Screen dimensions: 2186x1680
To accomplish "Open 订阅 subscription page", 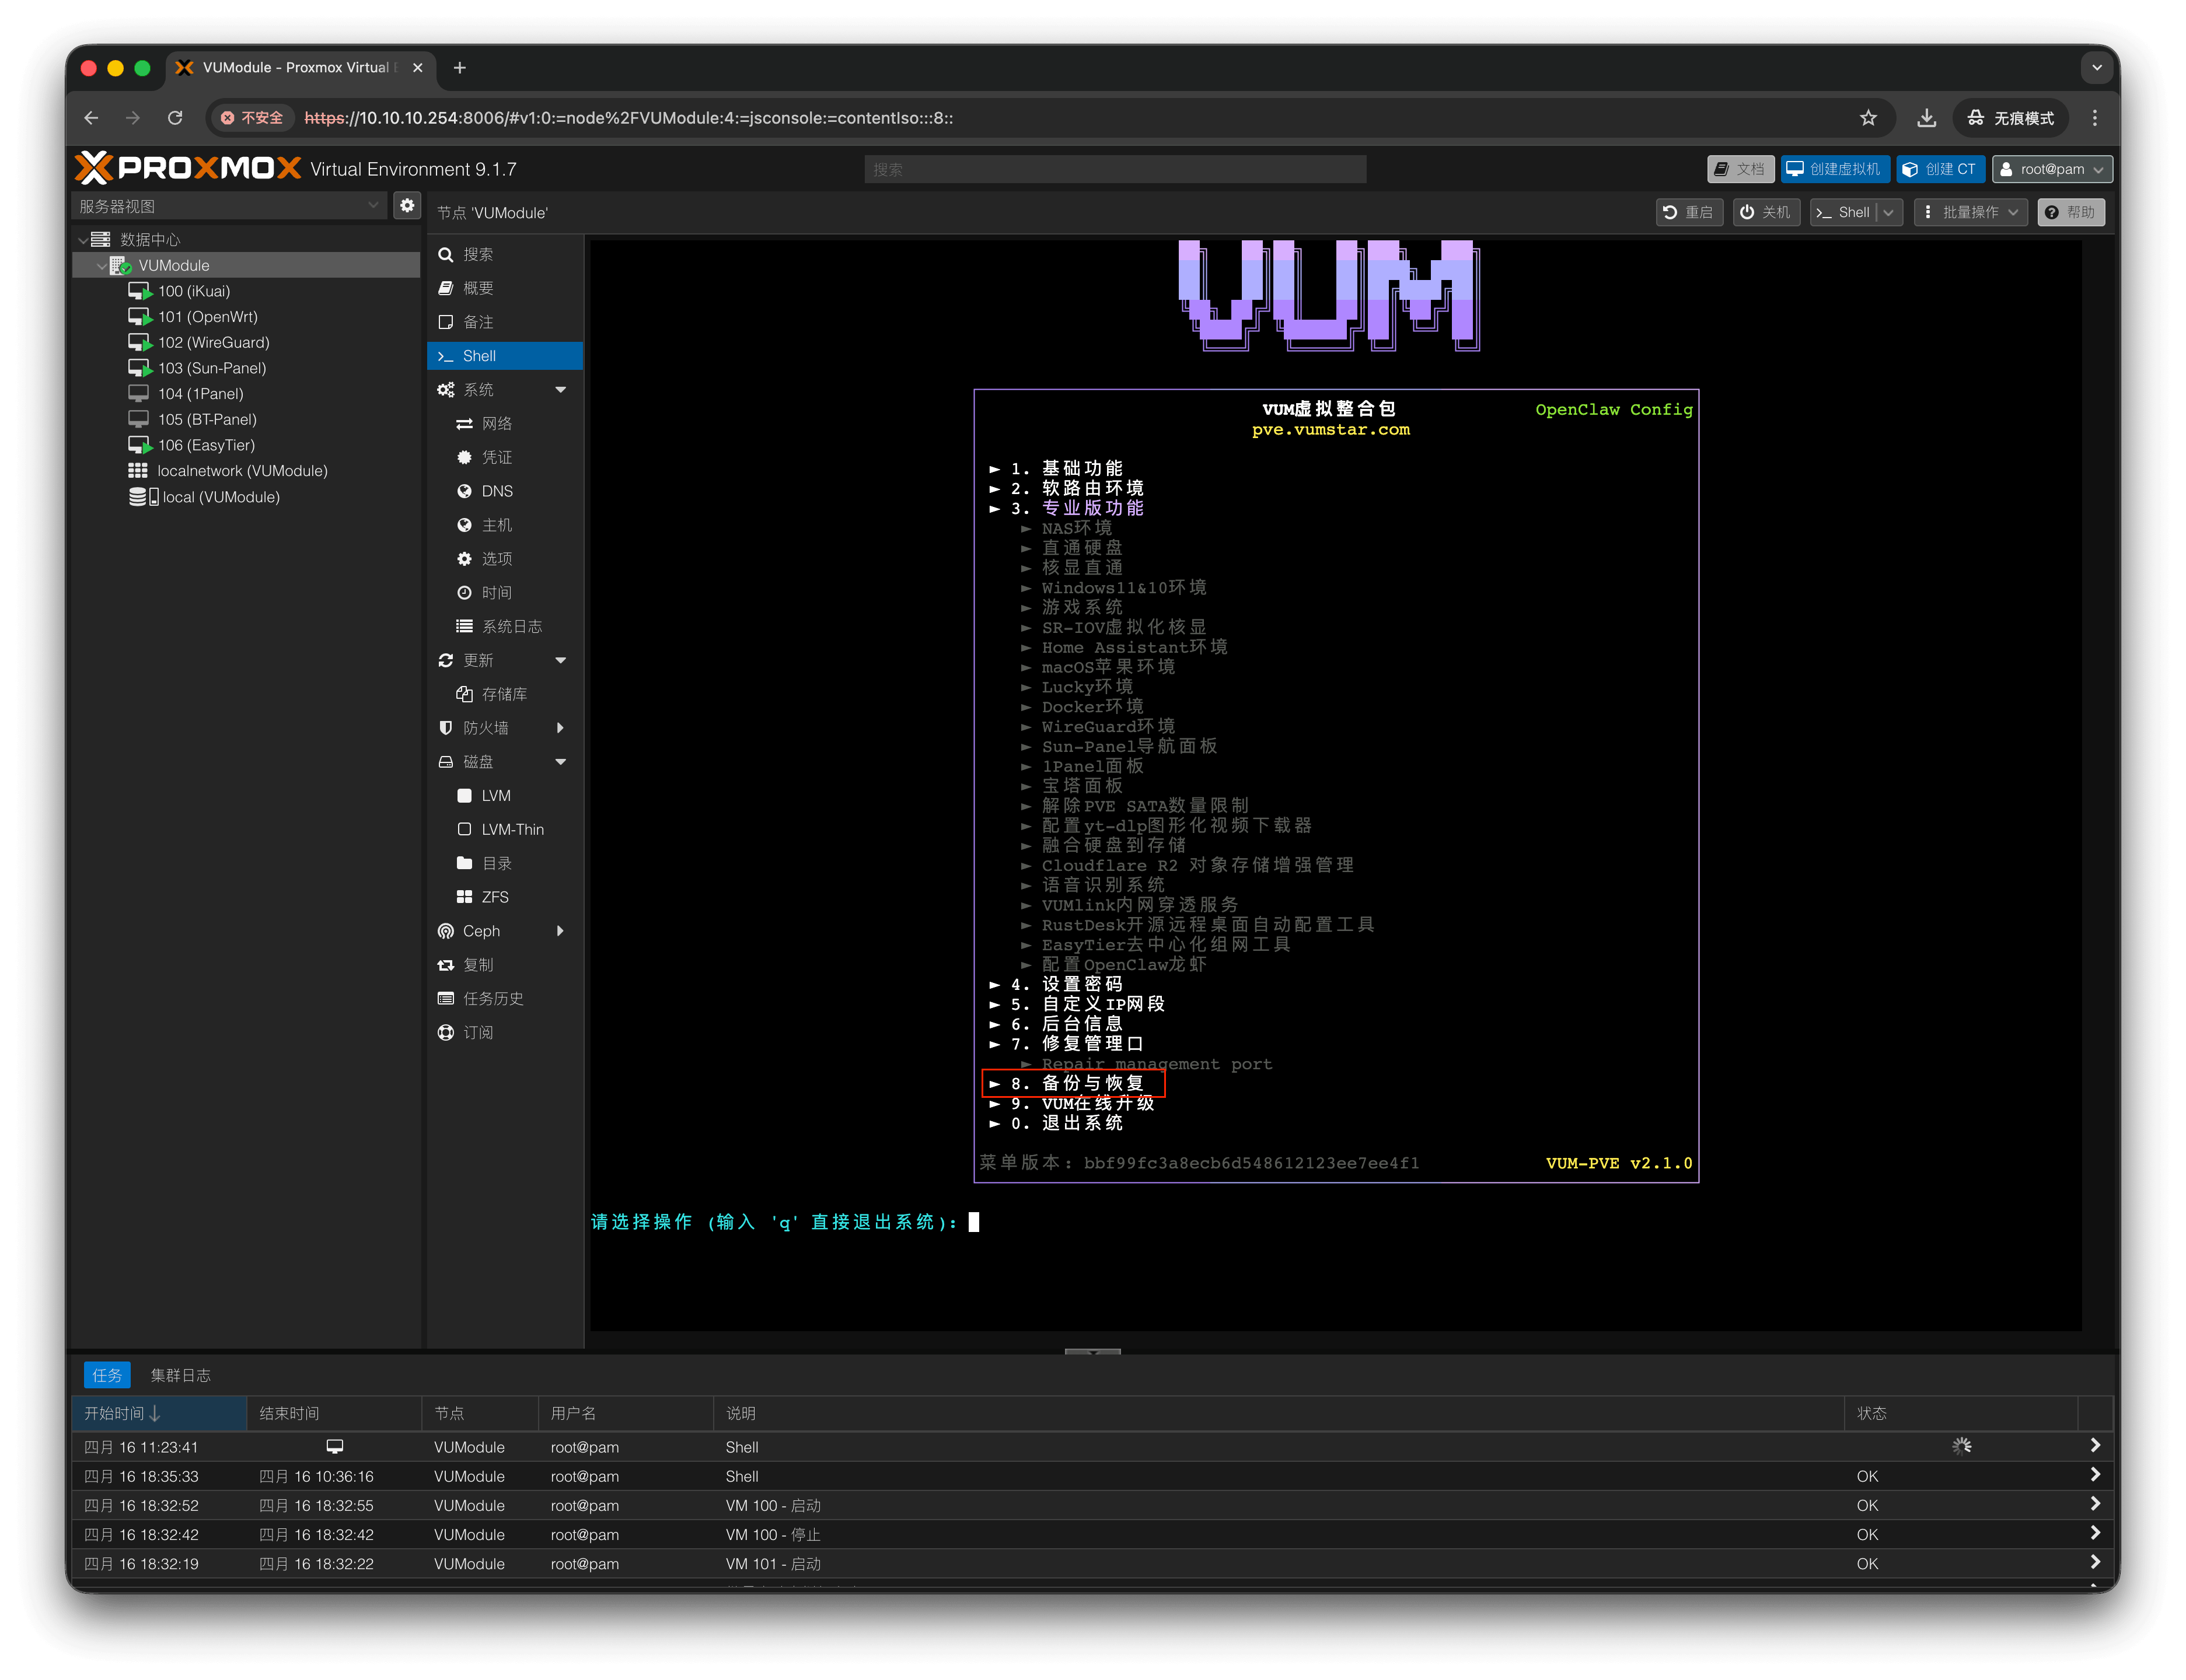I will click(504, 1032).
